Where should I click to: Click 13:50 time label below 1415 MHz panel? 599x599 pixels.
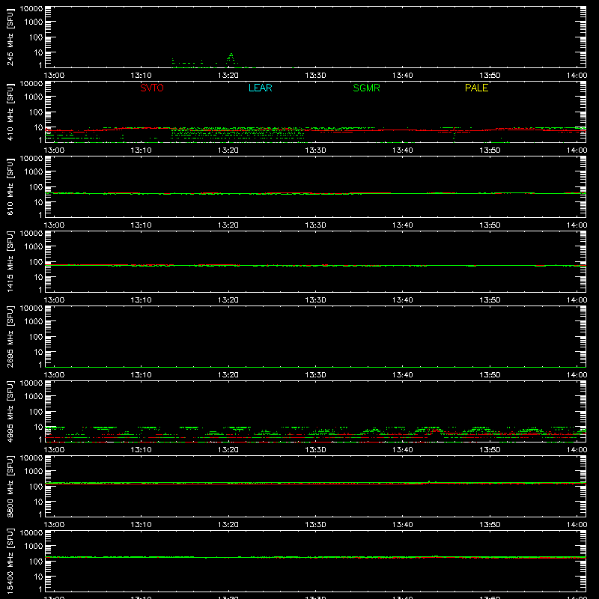click(490, 300)
